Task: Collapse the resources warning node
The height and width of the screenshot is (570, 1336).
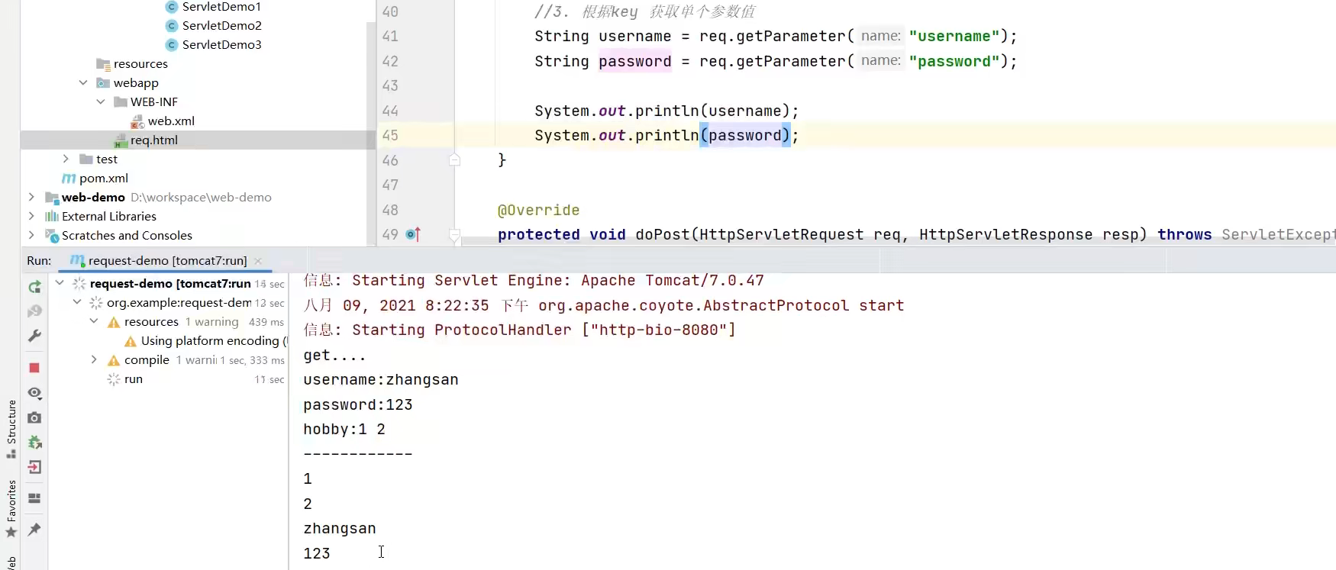Action: (x=94, y=321)
